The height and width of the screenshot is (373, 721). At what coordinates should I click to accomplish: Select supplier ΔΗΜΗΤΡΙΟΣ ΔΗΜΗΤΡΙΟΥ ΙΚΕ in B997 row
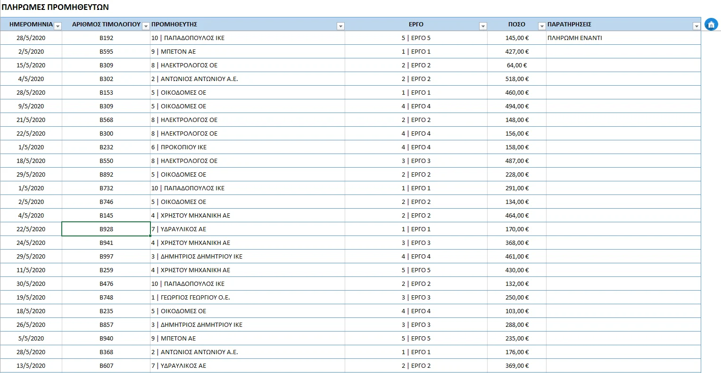(x=248, y=256)
